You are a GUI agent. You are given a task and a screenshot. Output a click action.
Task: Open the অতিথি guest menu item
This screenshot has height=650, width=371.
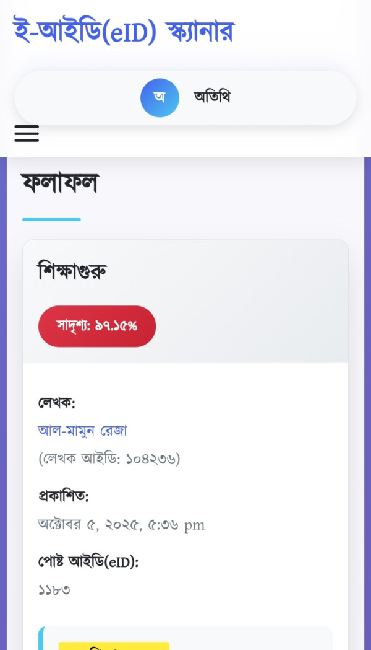[x=213, y=97]
